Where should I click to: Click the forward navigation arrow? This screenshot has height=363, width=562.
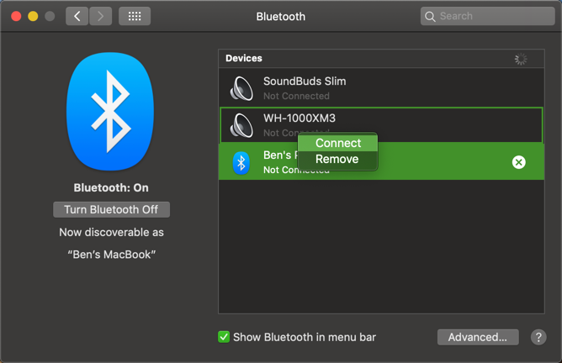coord(100,16)
